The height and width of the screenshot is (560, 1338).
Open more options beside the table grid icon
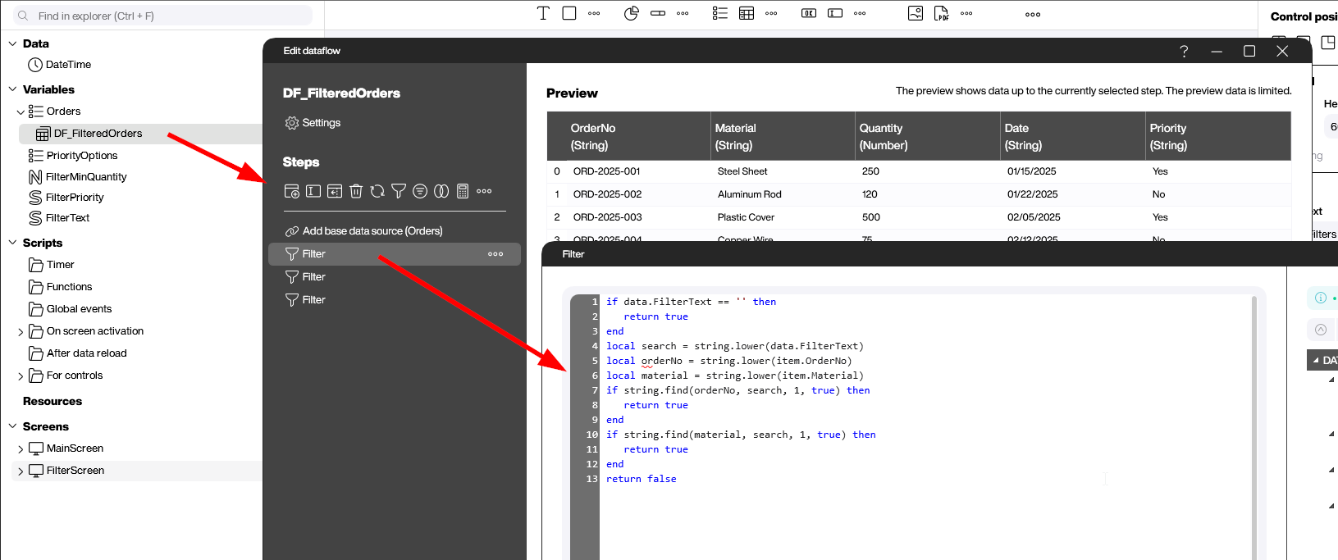771,13
